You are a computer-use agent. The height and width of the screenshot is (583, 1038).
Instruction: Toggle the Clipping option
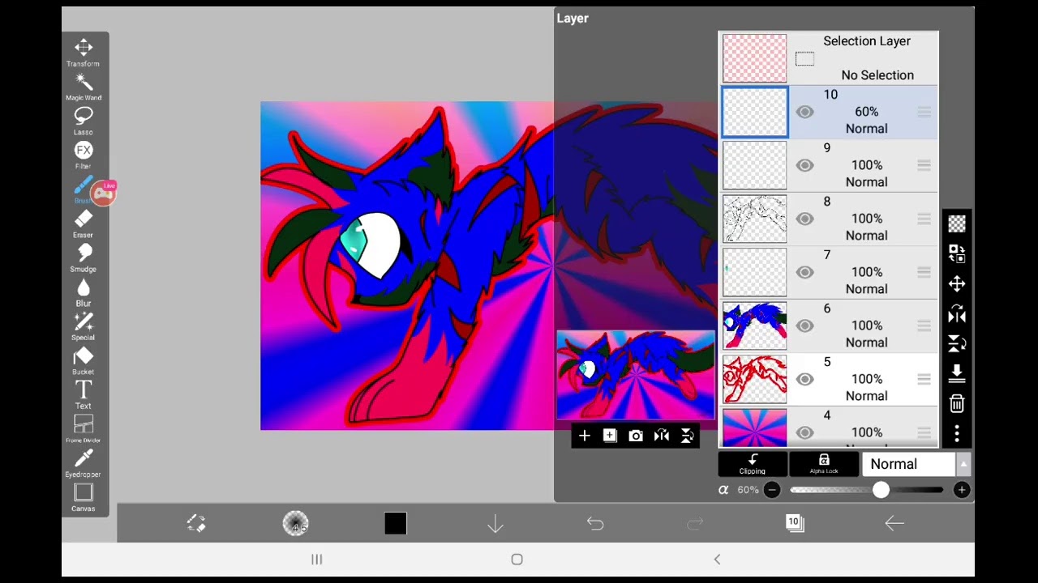pos(753,464)
